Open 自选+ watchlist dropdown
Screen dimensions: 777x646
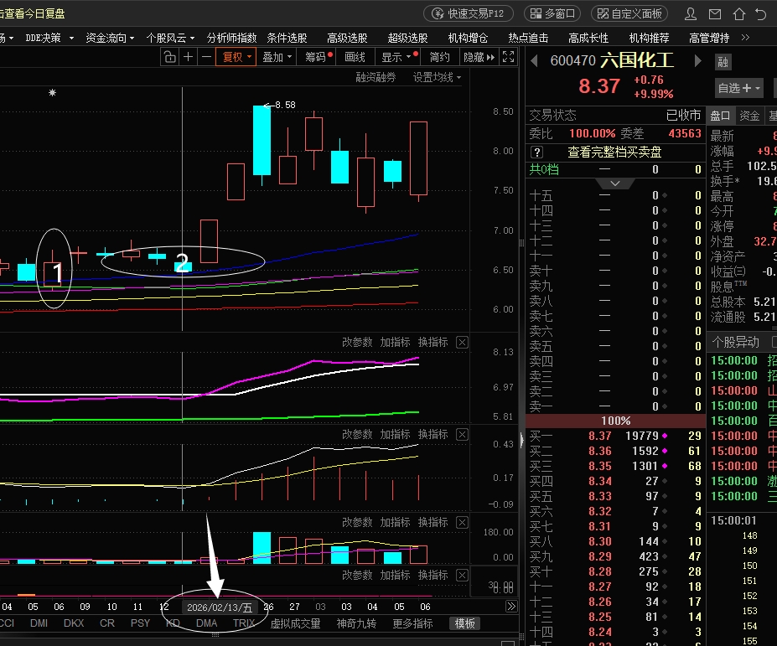[738, 88]
